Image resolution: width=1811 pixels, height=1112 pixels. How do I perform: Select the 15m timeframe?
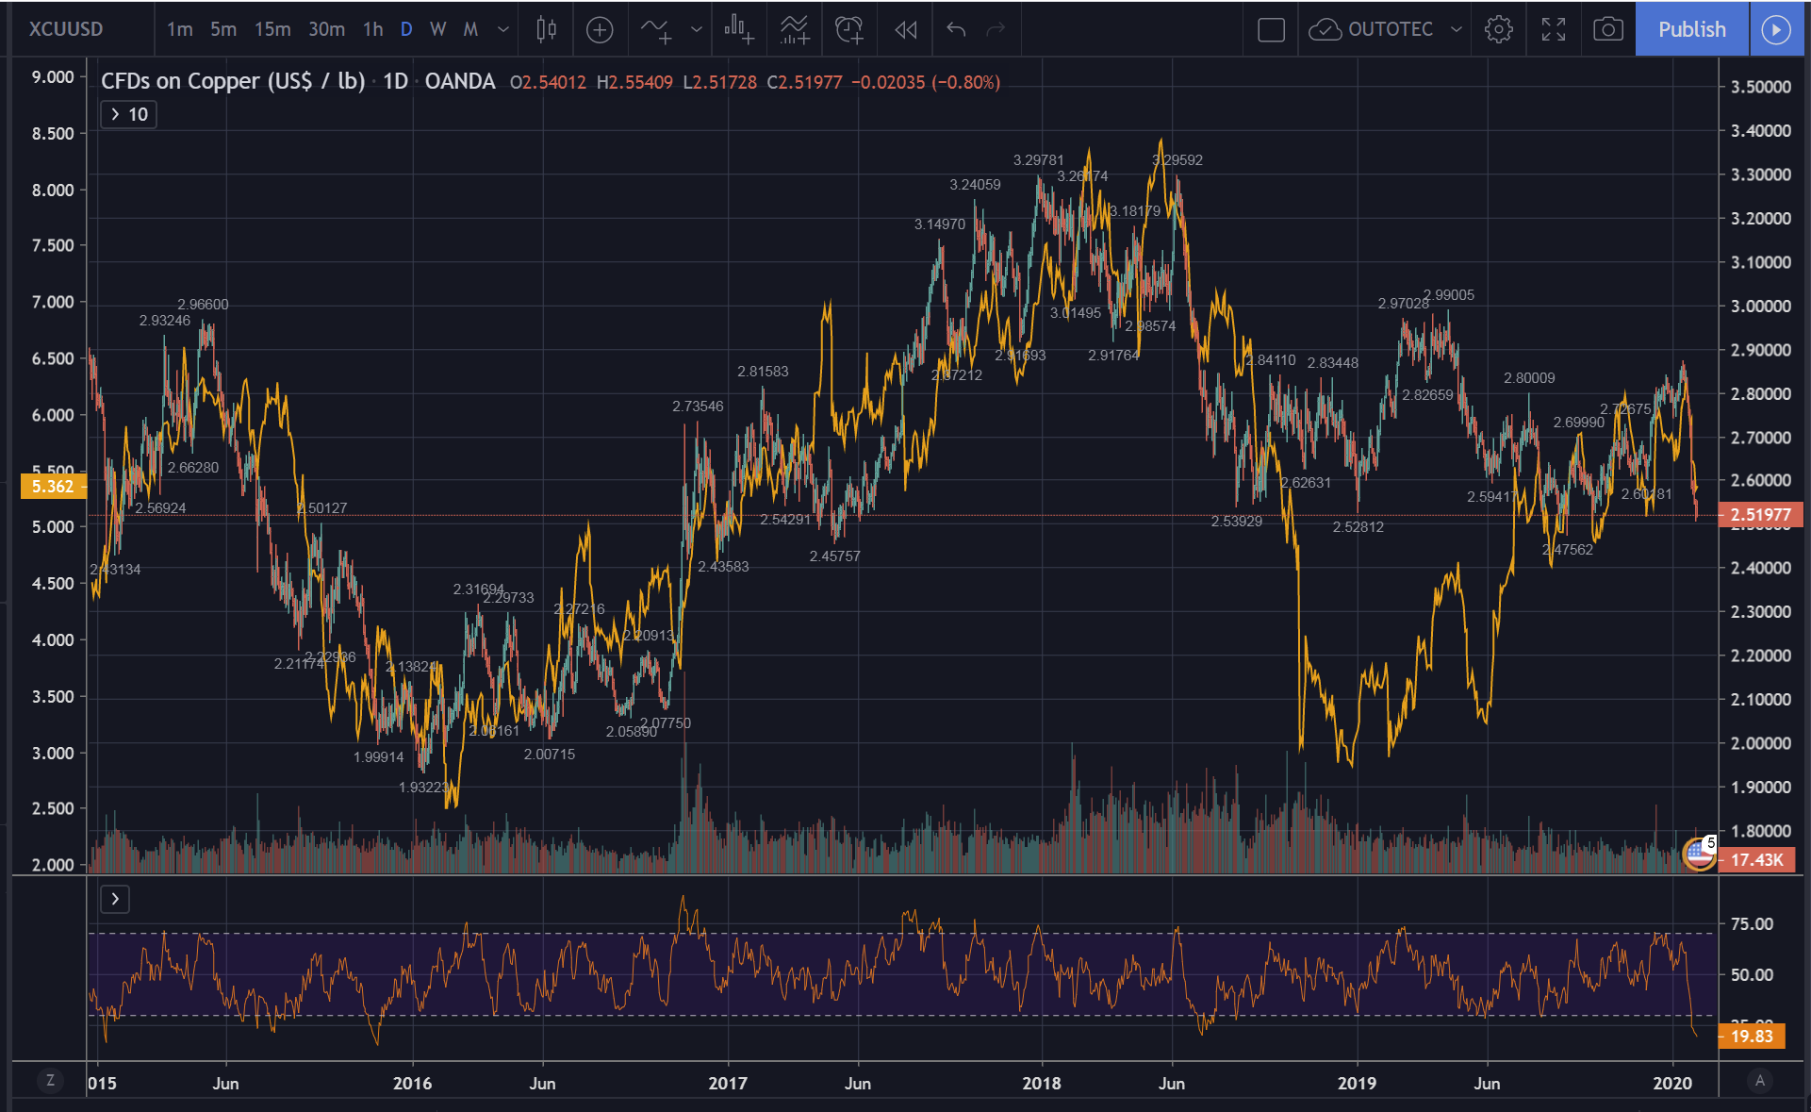(272, 29)
